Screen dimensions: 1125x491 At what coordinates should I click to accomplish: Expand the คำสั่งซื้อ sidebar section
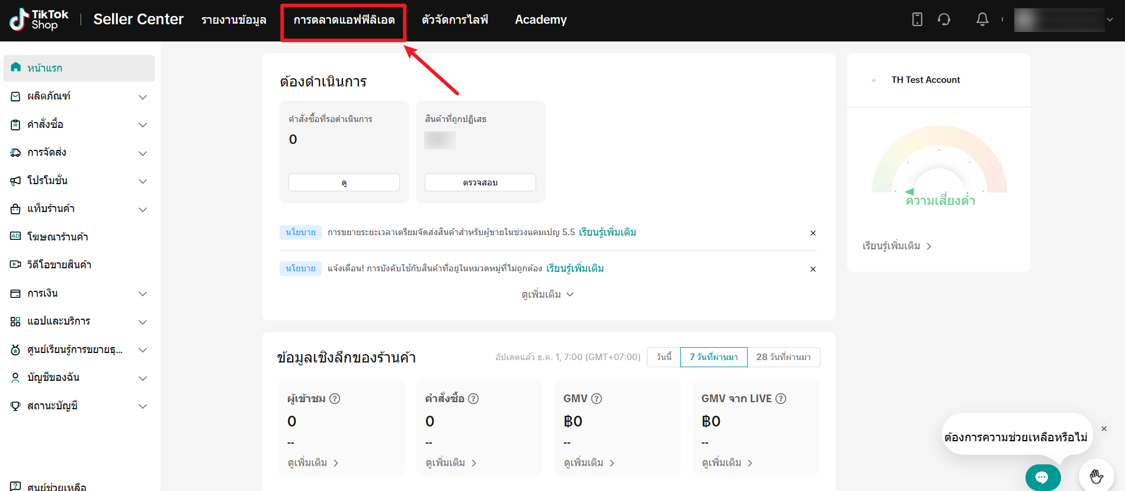[x=79, y=124]
